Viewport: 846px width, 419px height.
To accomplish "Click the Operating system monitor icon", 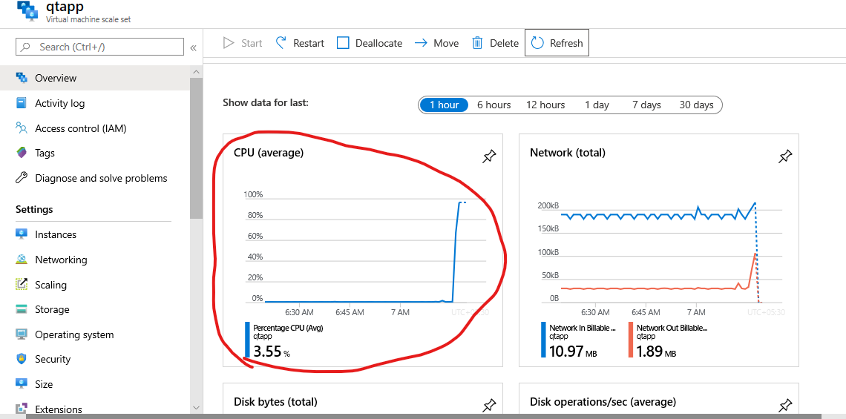I will pyautogui.click(x=22, y=334).
